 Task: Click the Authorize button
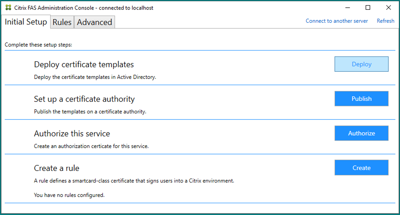(x=361, y=133)
